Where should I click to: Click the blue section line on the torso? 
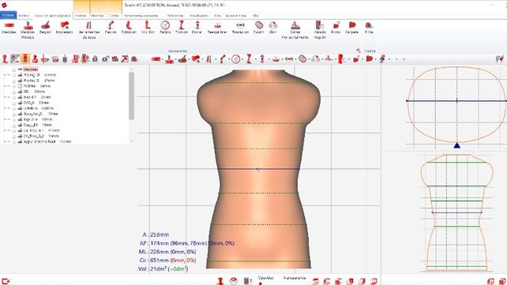[259, 169]
